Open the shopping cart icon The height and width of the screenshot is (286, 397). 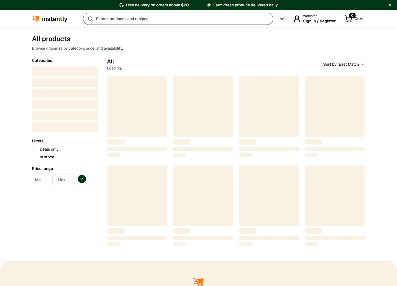349,18
